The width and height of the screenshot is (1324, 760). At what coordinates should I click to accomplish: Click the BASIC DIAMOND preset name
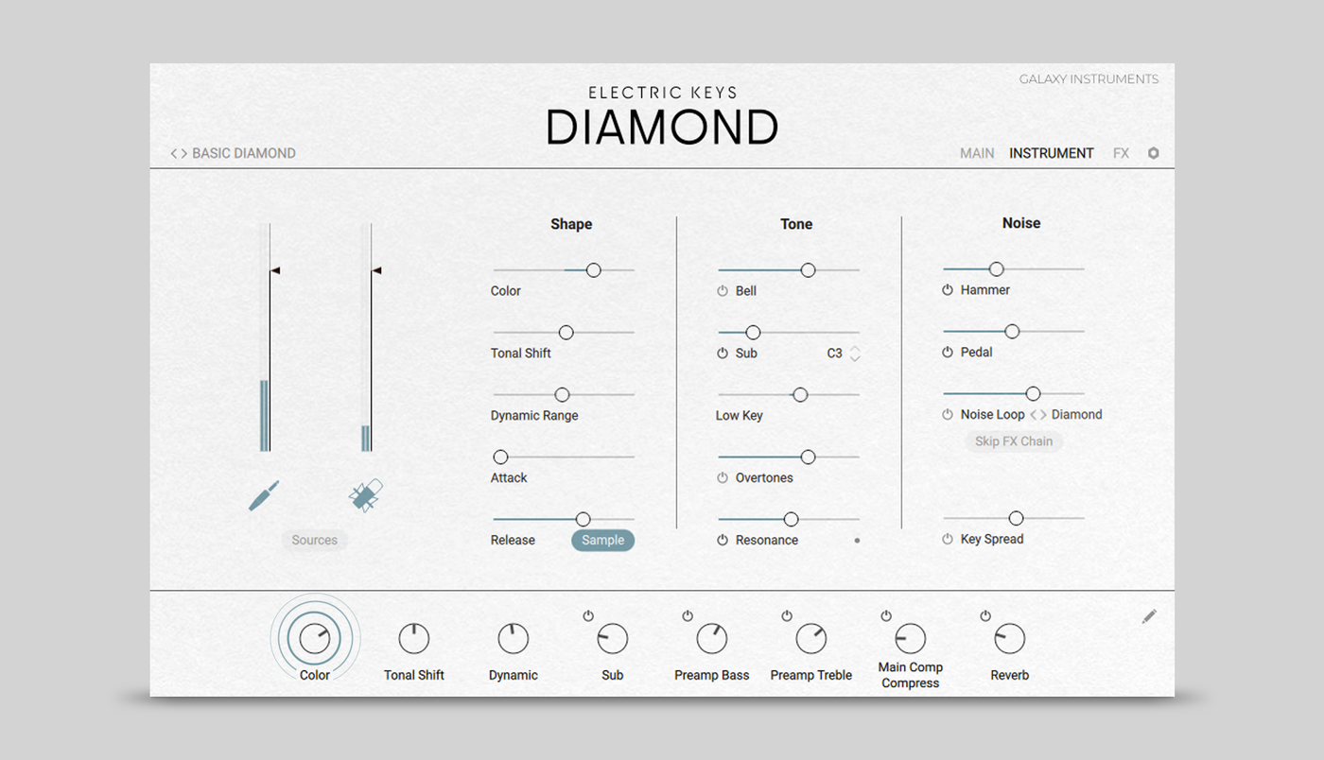[244, 153]
